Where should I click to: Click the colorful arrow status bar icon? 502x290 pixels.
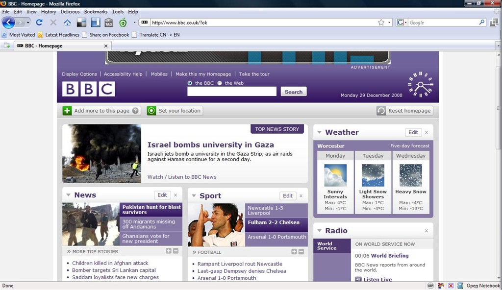pos(441,286)
